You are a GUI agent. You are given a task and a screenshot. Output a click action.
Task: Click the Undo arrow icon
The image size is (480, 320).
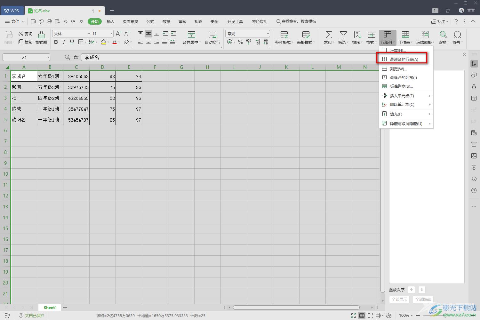[65, 21]
